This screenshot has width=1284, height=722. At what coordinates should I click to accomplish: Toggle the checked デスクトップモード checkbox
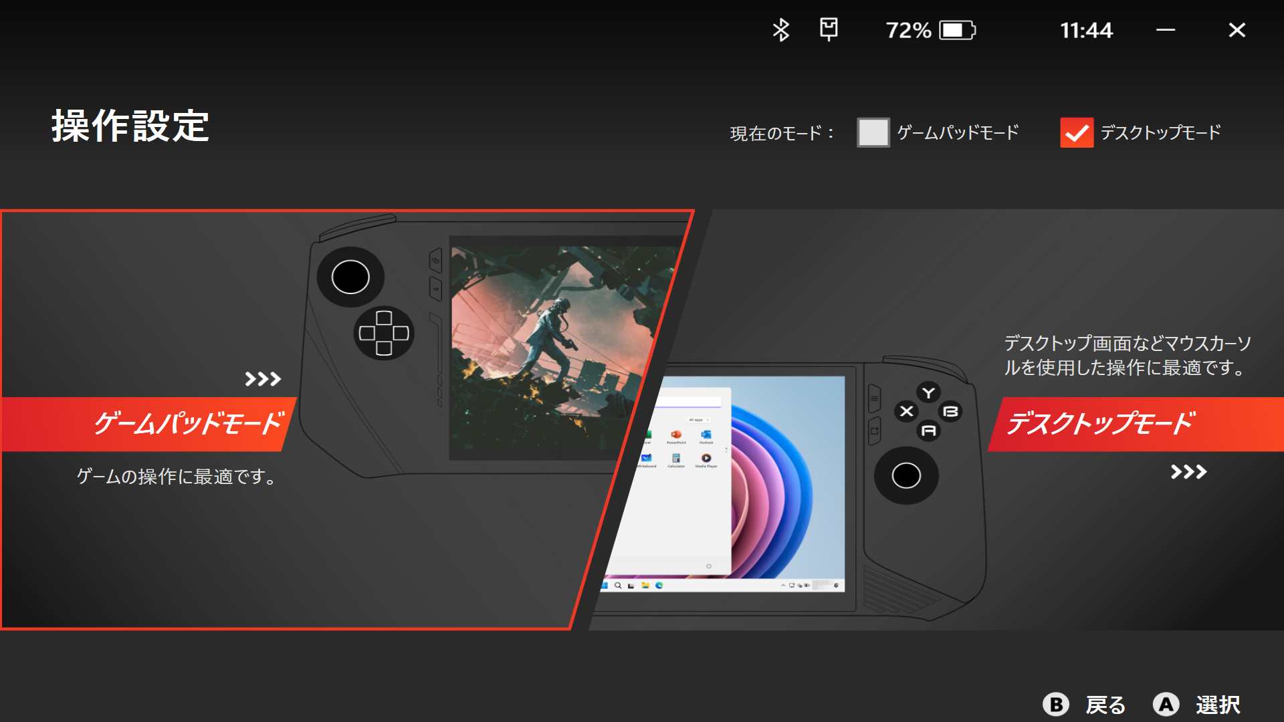pyautogui.click(x=1076, y=132)
